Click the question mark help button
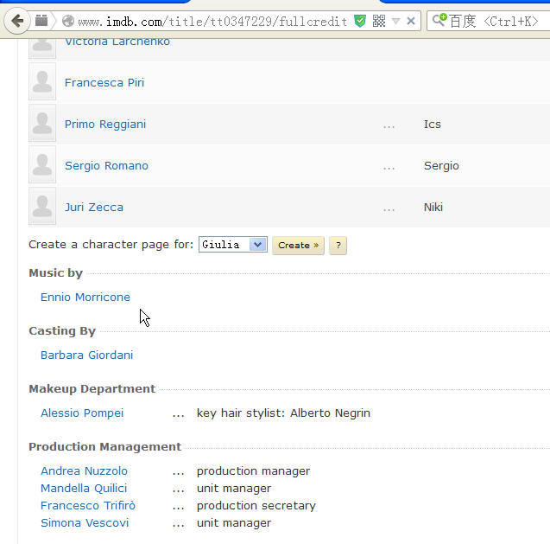 (x=338, y=246)
